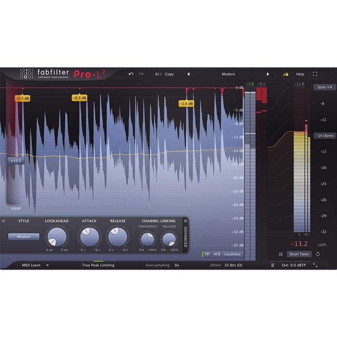
Task: Click the -13.2 LUFS readout
Action: [299, 244]
